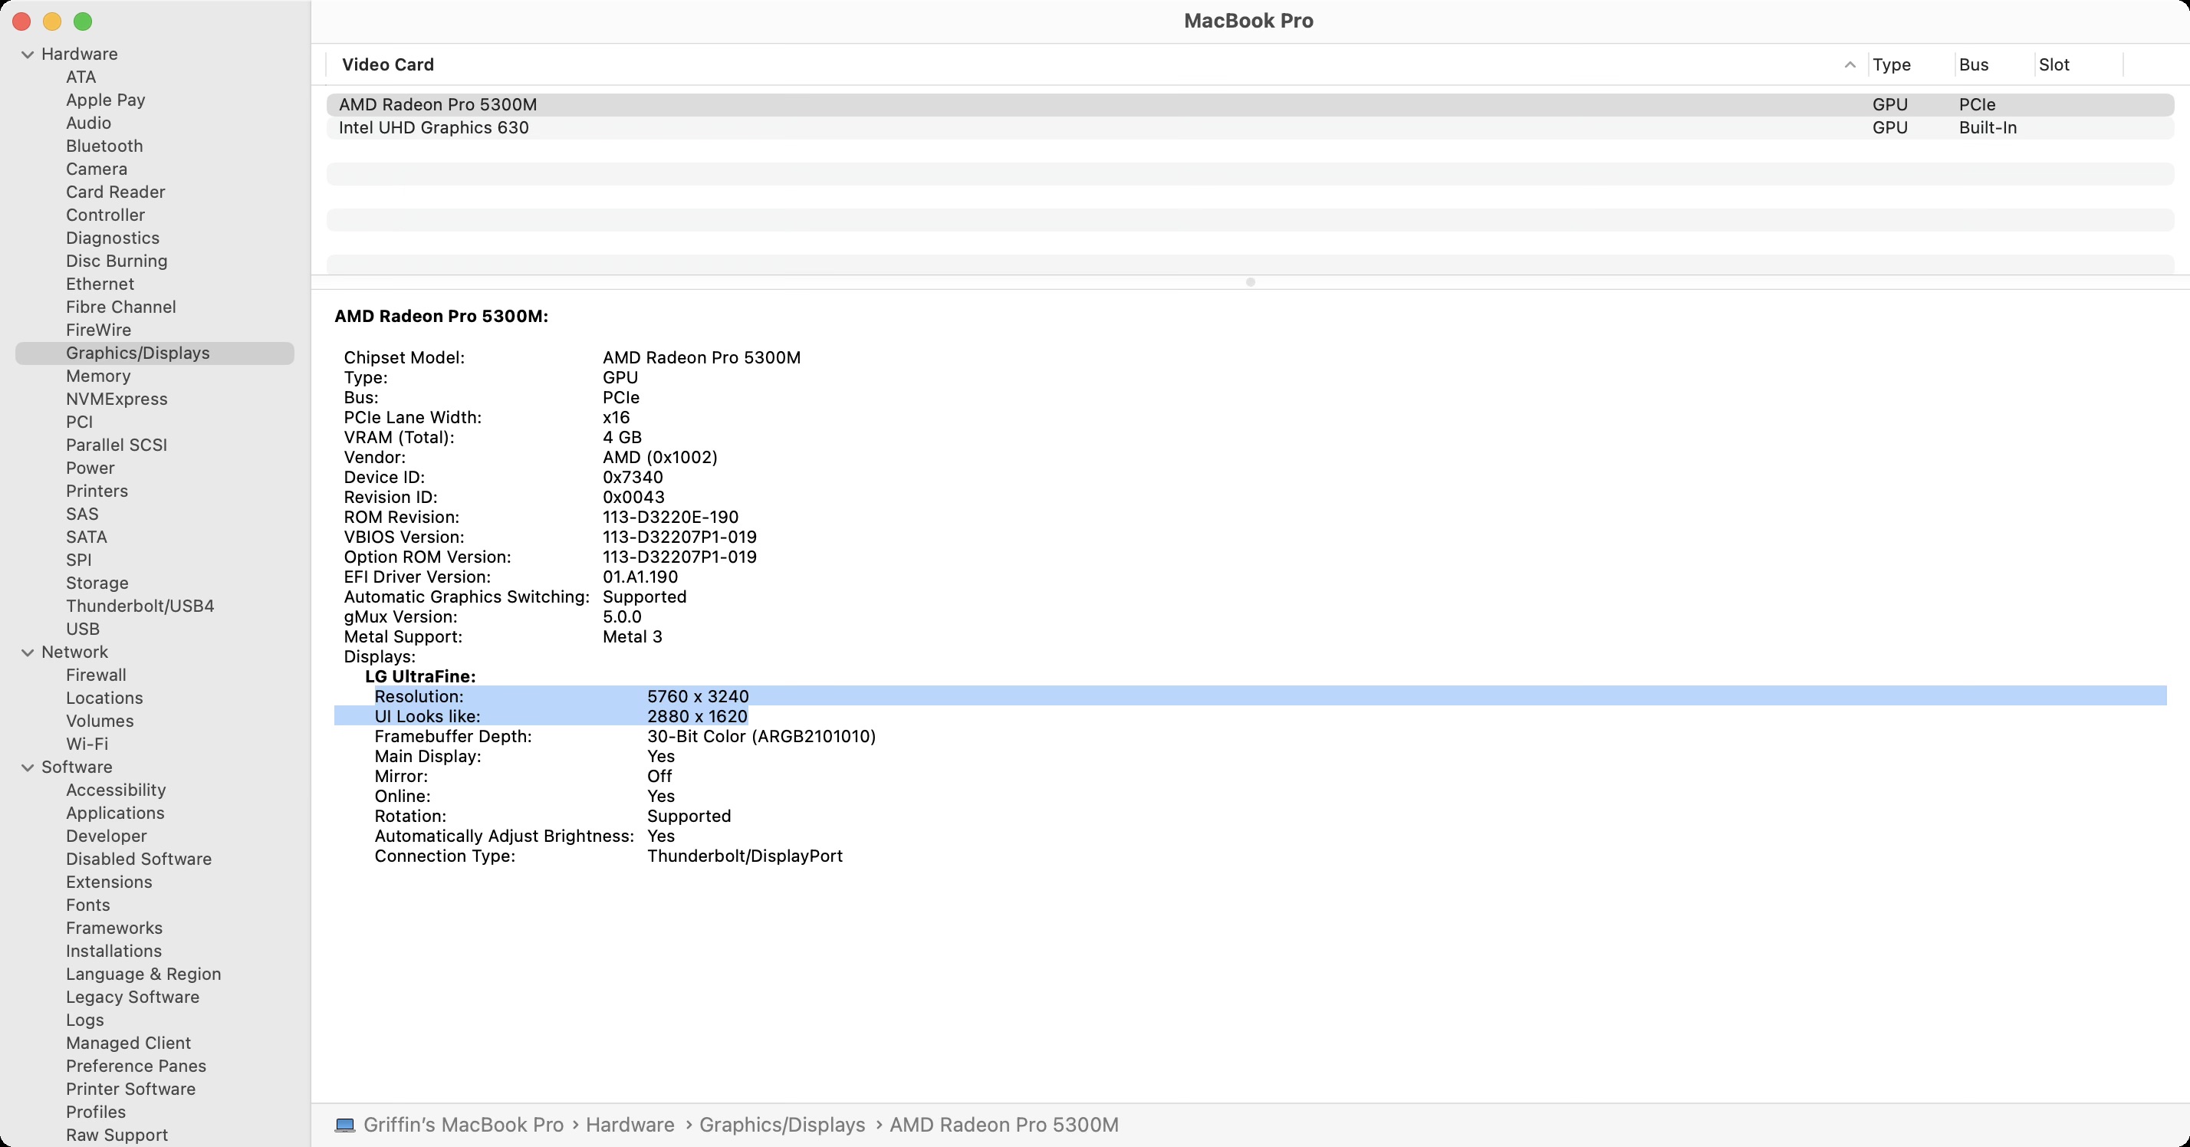Click the Hardware breadcrumb link

click(x=630, y=1126)
